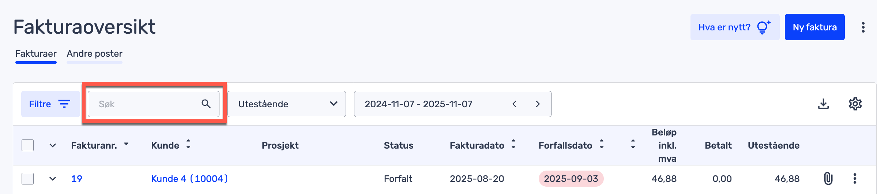Viewport: 877px width, 194px height.
Task: Expand the invoice 19 row details
Action: tap(53, 179)
